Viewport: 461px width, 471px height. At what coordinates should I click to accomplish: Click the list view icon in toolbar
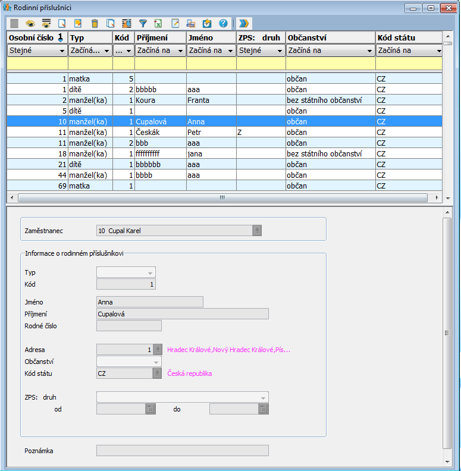pyautogui.click(x=14, y=23)
